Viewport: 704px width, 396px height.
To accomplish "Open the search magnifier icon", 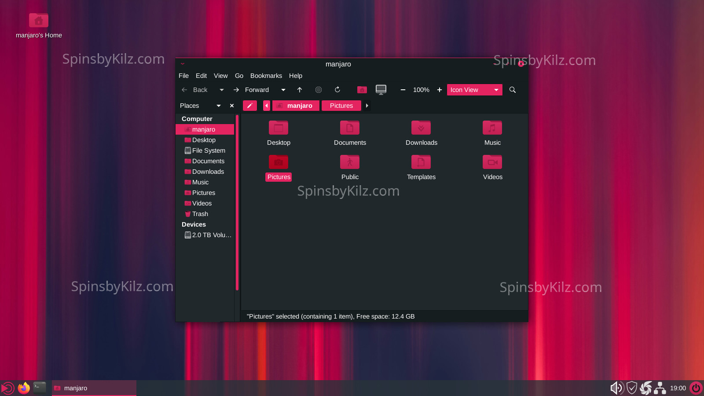I will point(513,90).
